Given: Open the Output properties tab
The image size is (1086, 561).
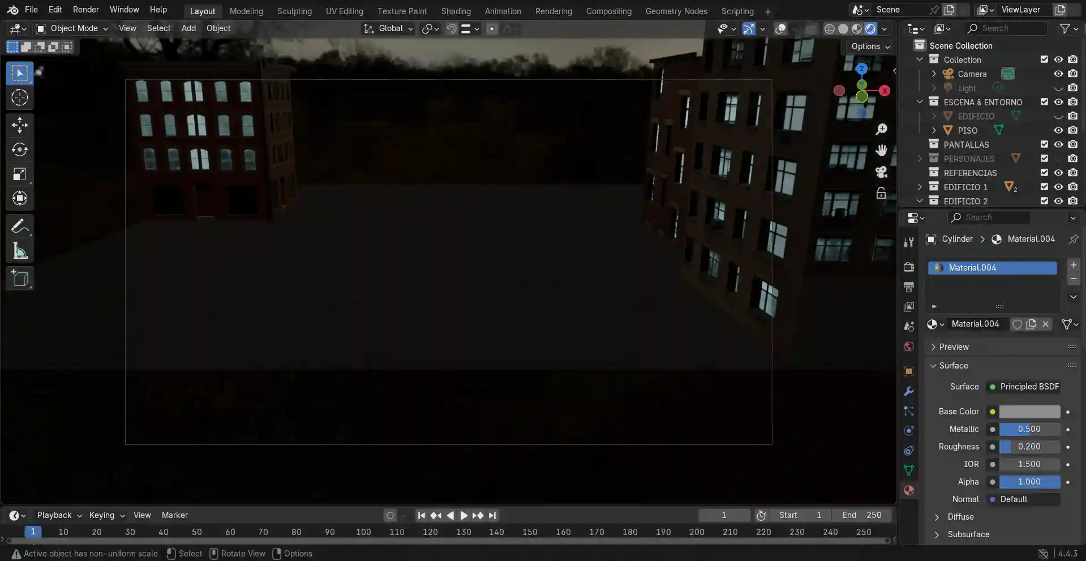Looking at the screenshot, I should (909, 287).
